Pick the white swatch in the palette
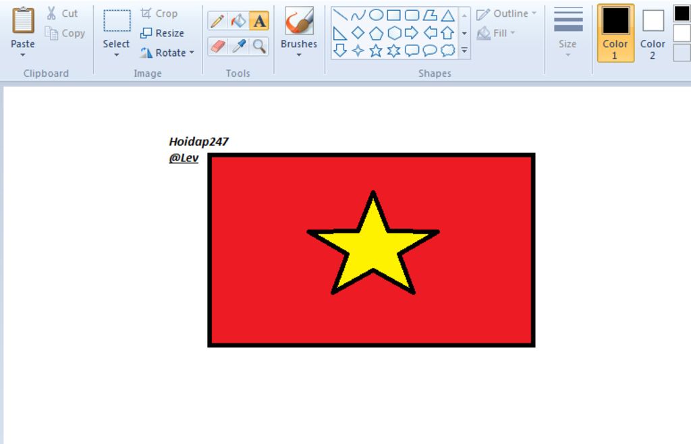691x444 pixels. pos(682,33)
